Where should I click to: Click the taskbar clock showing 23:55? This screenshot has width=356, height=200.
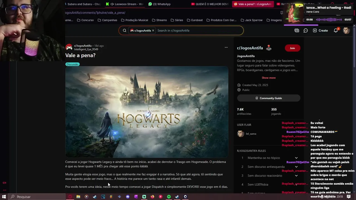point(340,197)
